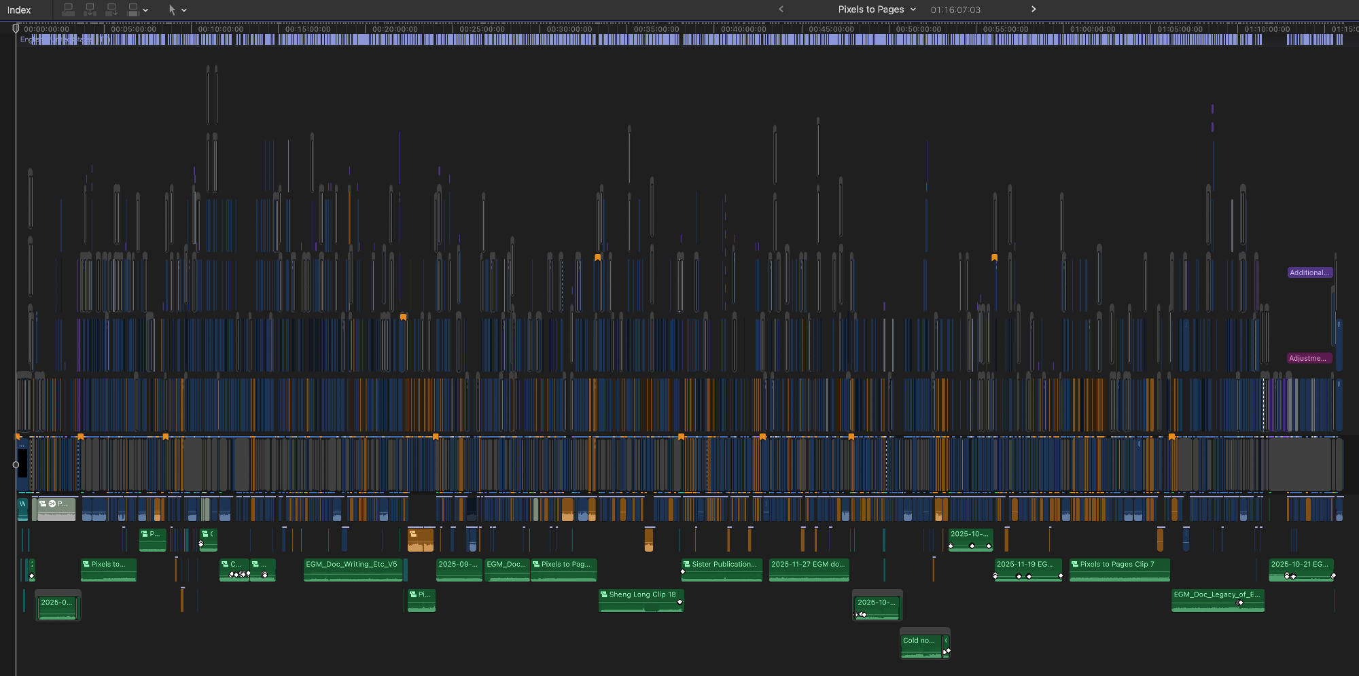Open the timeline Index panel
The width and height of the screenshot is (1359, 676).
tap(19, 10)
